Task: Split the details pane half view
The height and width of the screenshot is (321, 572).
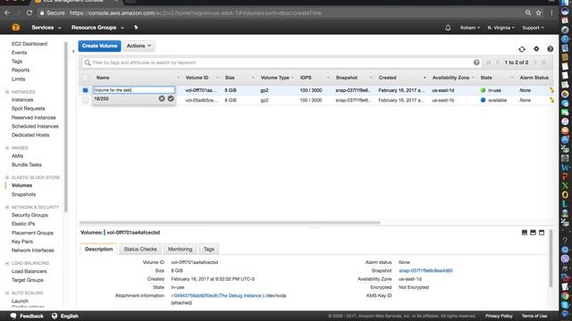Action: click(533, 233)
